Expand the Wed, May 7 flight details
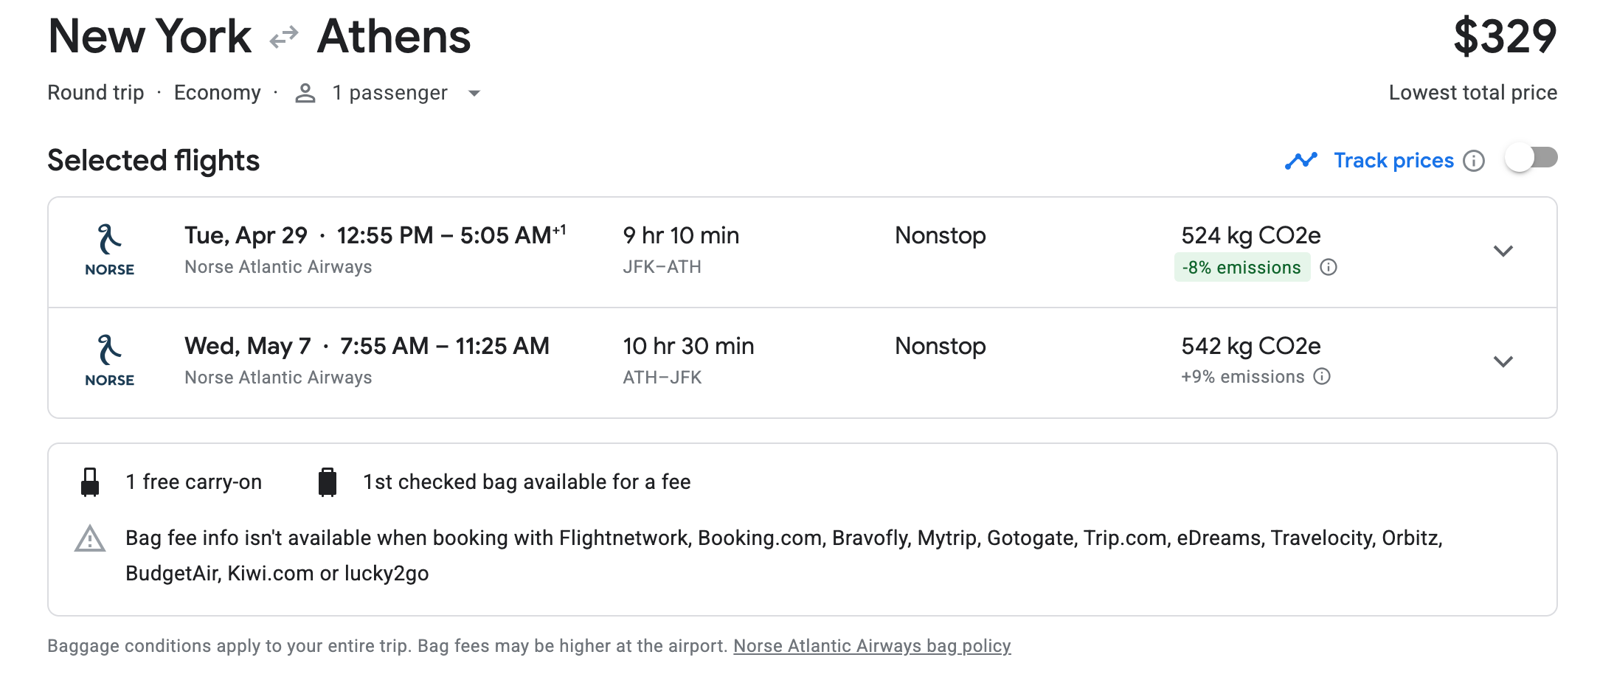Image resolution: width=1614 pixels, height=677 pixels. (x=1503, y=362)
